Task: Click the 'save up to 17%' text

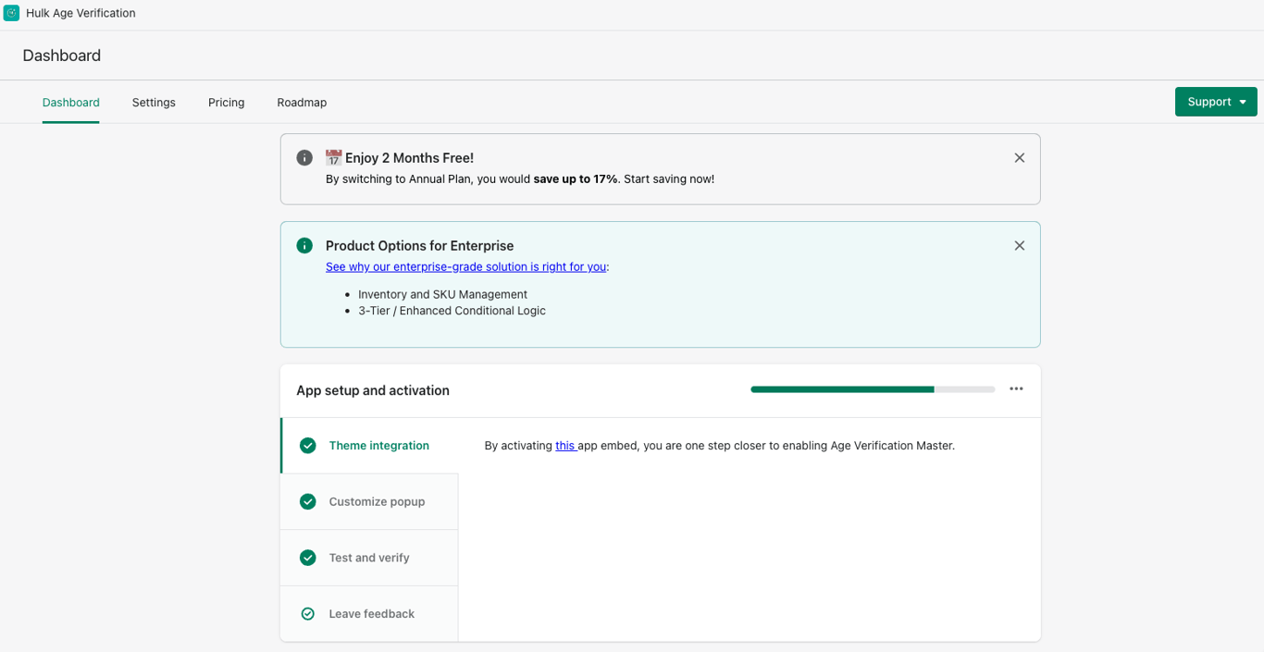Action: 576,179
